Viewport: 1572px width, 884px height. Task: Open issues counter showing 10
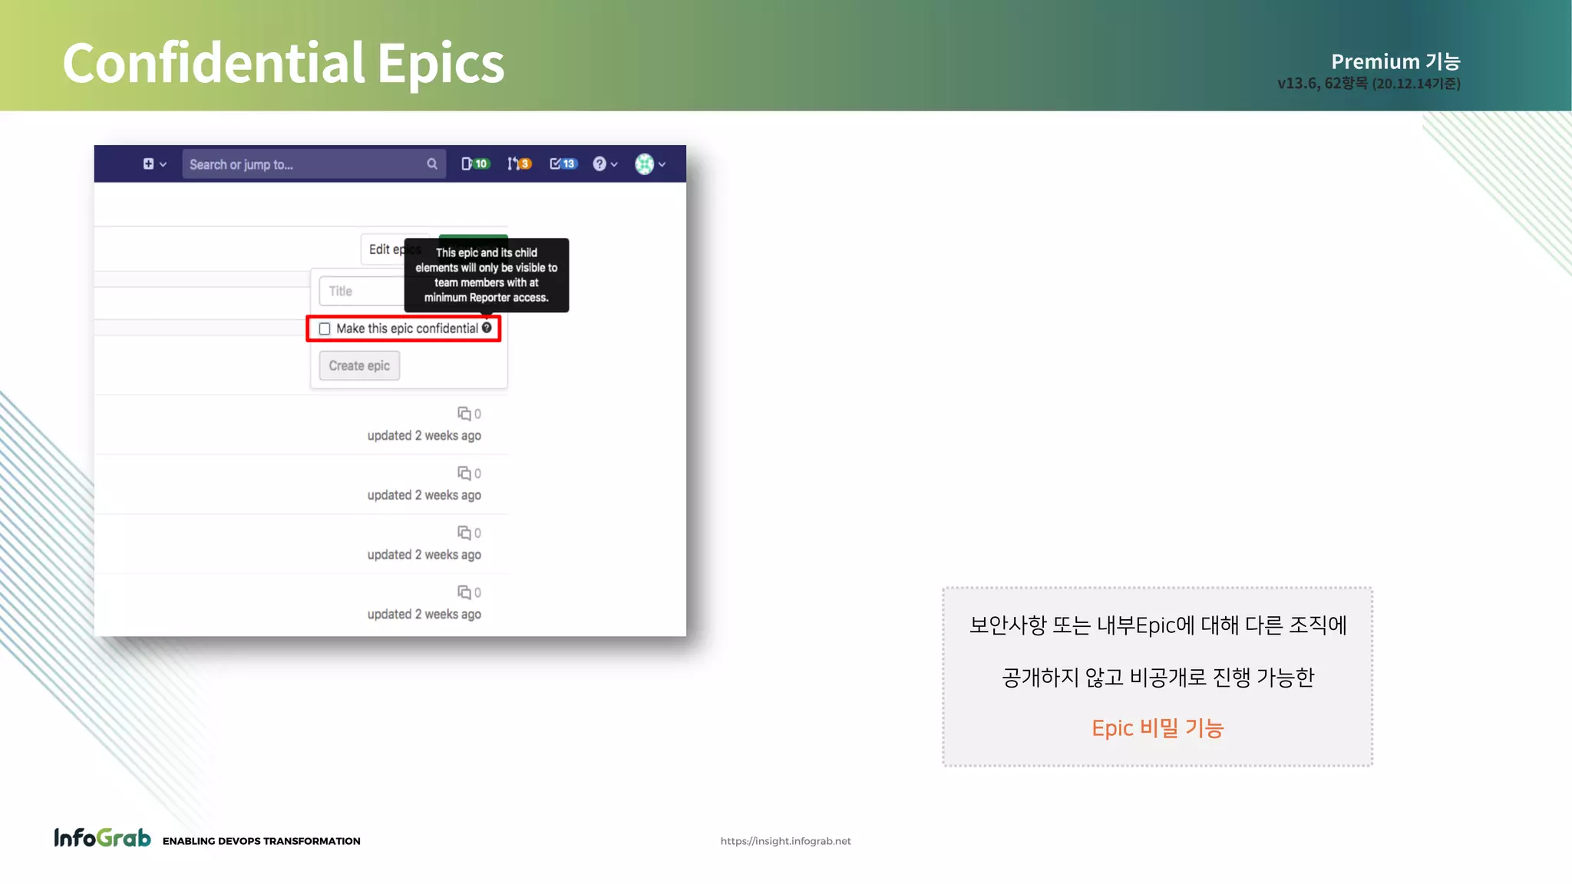click(475, 164)
